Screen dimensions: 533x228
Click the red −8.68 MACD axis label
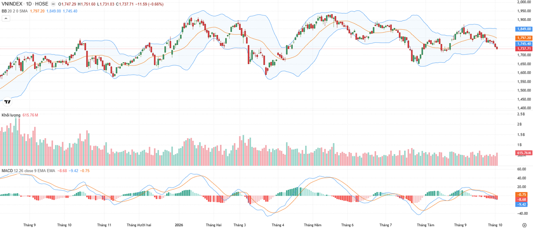click(522, 200)
